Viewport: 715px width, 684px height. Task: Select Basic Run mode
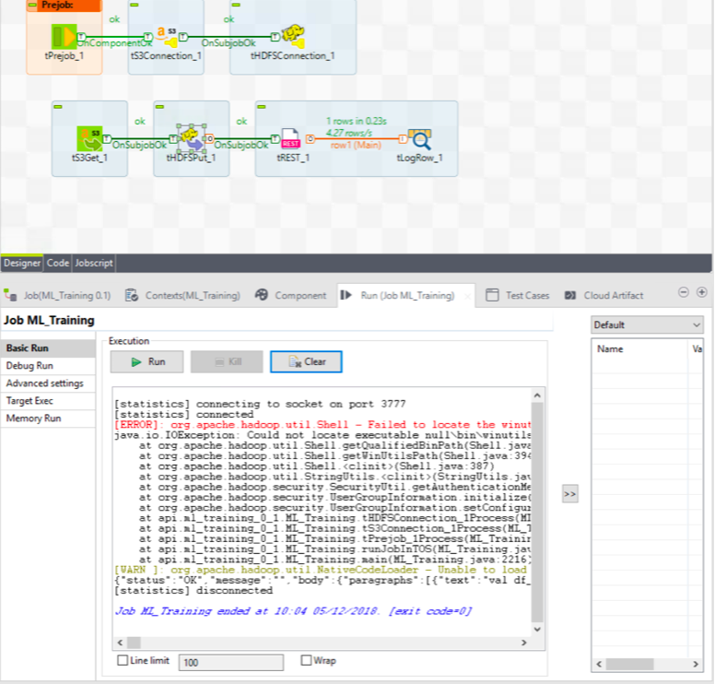coord(48,348)
